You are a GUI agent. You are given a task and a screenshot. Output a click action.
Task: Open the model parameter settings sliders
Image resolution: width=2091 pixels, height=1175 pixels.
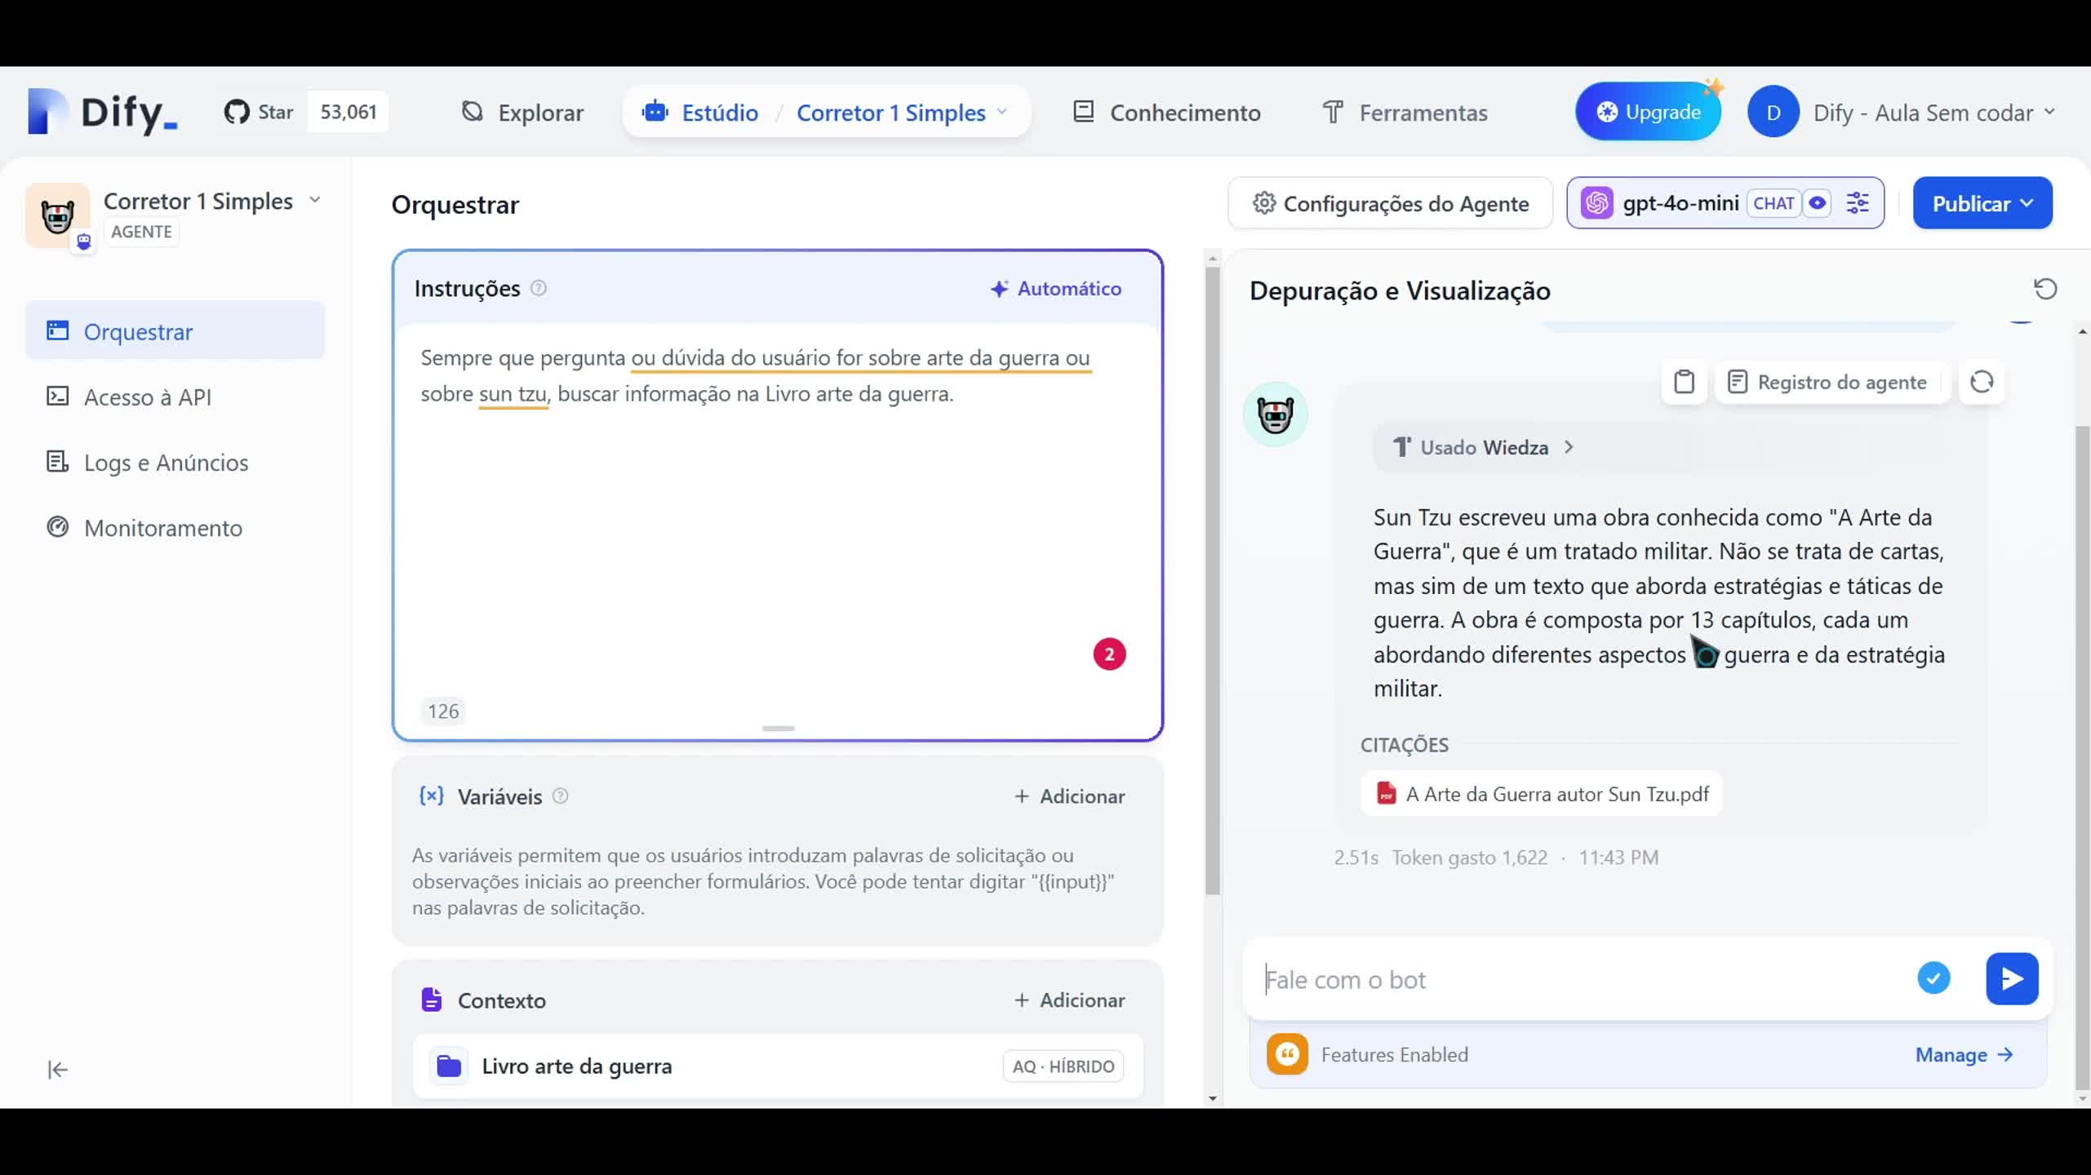(x=1858, y=202)
